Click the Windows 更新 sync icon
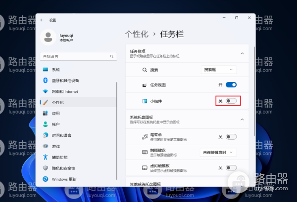Image resolution: width=297 pixels, height=202 pixels. (46, 179)
